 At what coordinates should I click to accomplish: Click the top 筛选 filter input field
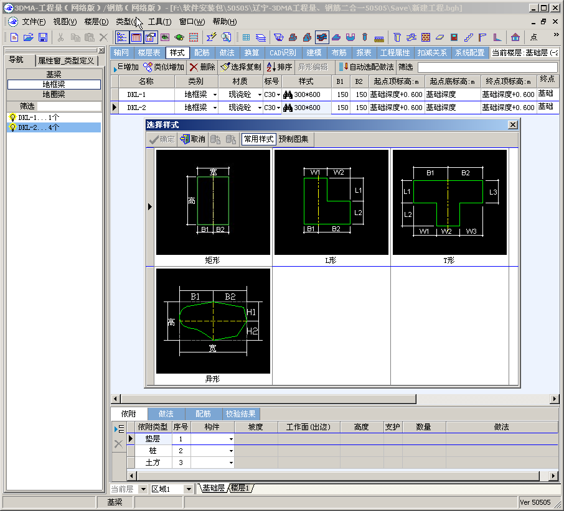click(x=487, y=67)
